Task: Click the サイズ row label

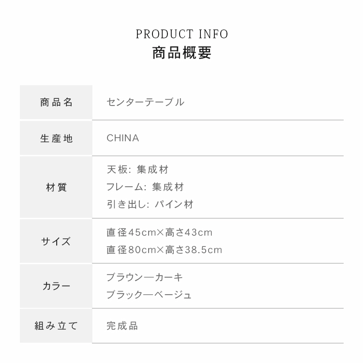Action: point(56,241)
